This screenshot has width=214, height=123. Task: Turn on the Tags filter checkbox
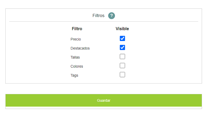pos(122,75)
